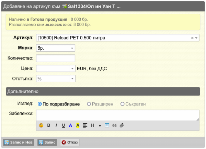This screenshot has height=149, width=206.
Task: Open the Мярка unit dropdown
Action: (x=56, y=48)
